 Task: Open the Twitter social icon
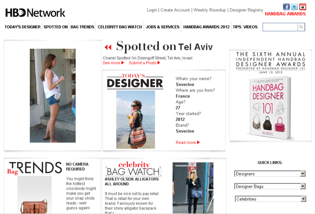[294, 7]
